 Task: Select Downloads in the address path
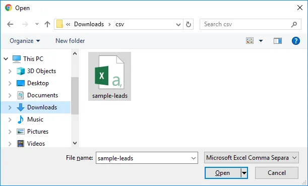tap(89, 24)
